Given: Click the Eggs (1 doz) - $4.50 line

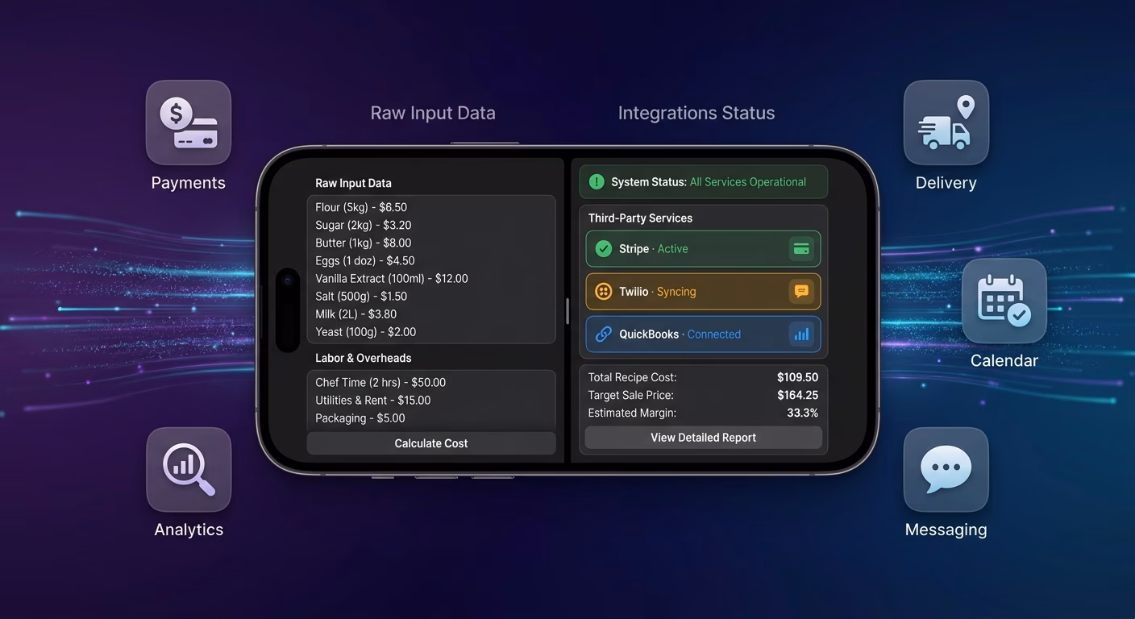Looking at the screenshot, I should coord(365,260).
